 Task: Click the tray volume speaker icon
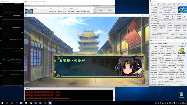[172, 103]
